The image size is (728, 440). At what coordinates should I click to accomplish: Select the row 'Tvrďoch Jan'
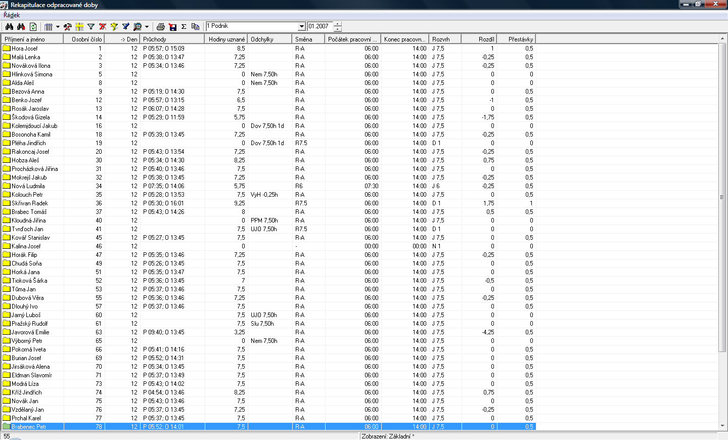(268, 229)
